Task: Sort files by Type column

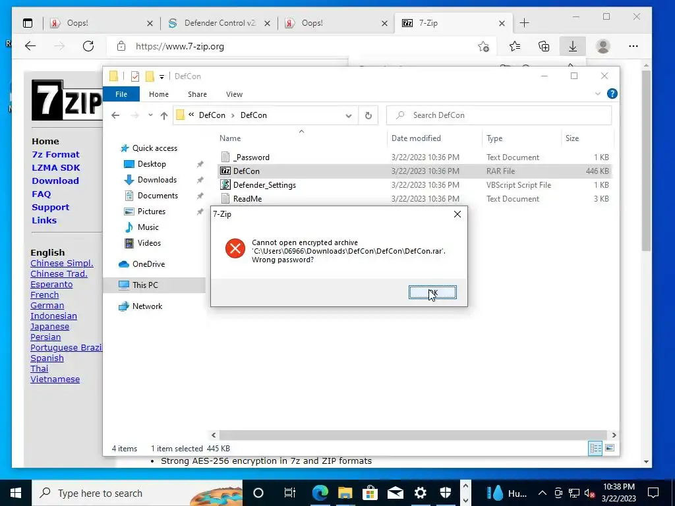Action: pos(494,138)
